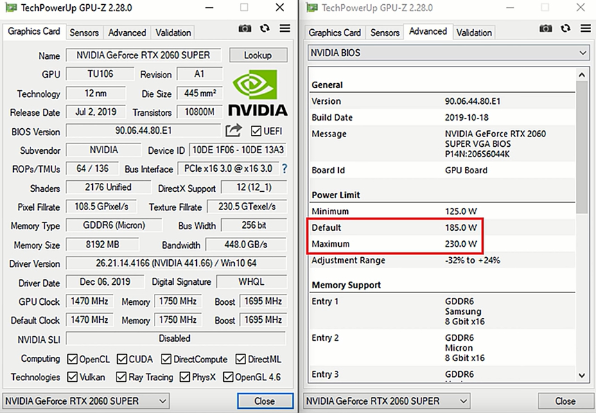Open the hamburger menu in right window
The height and width of the screenshot is (413, 596).
[x=585, y=28]
